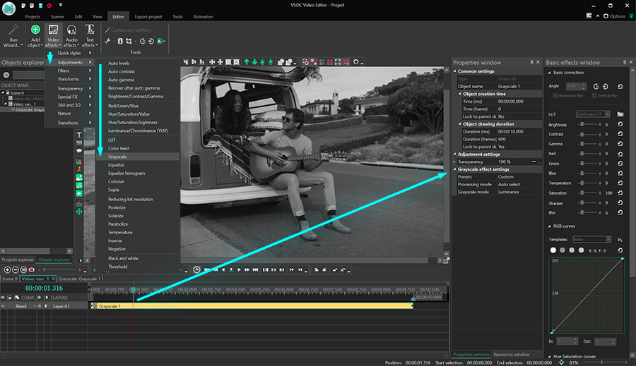This screenshot has width=636, height=366.
Task: Open the Audio effects tool
Action: pos(71,30)
